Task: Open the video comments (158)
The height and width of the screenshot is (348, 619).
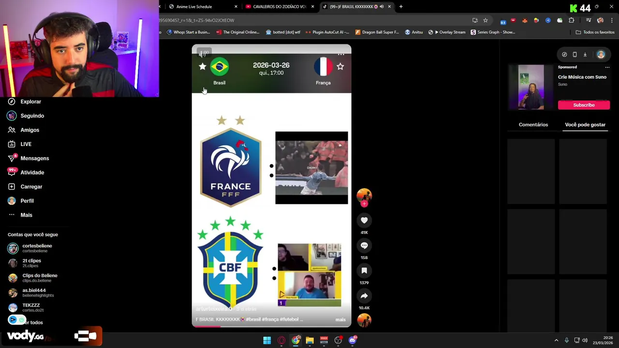Action: click(364, 246)
